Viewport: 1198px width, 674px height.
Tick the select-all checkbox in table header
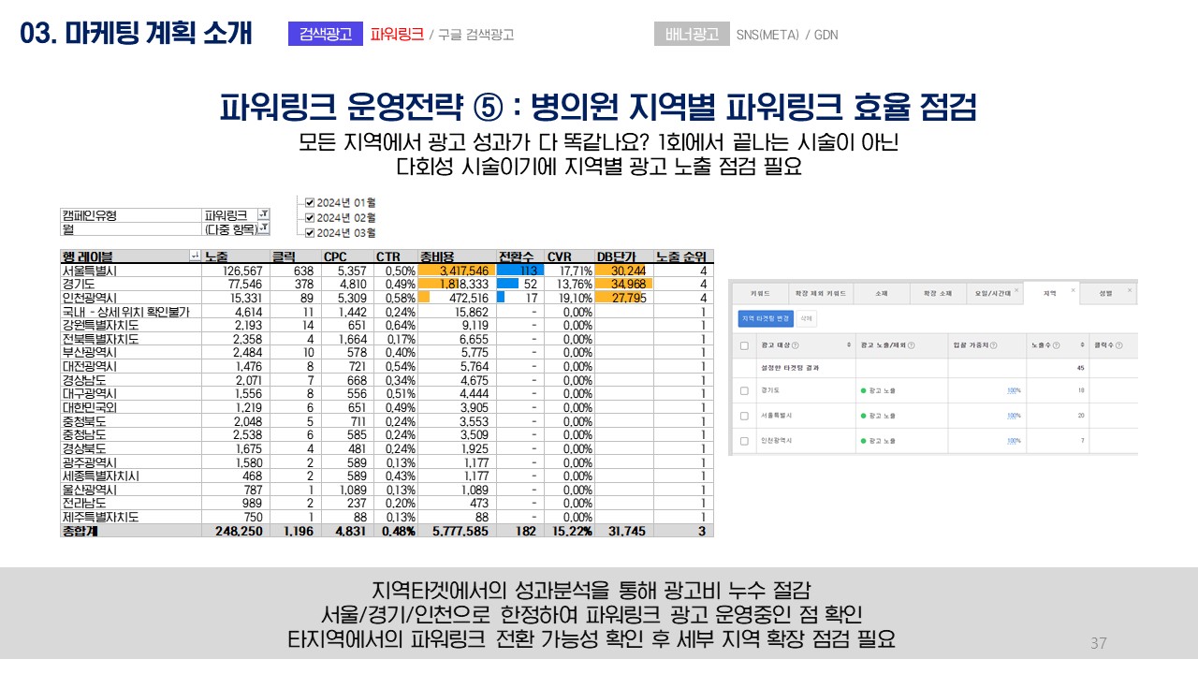click(744, 345)
